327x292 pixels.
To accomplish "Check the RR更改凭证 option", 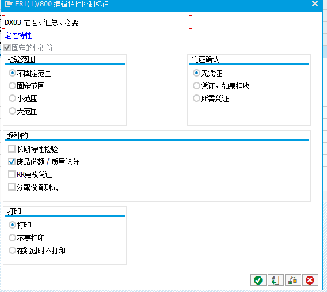I will [x=12, y=175].
